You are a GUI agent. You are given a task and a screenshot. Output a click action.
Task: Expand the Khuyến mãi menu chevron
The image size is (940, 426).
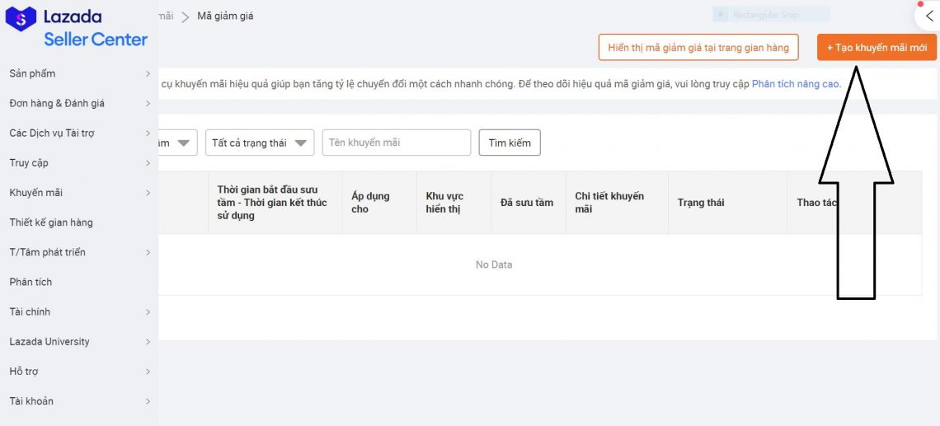[148, 193]
